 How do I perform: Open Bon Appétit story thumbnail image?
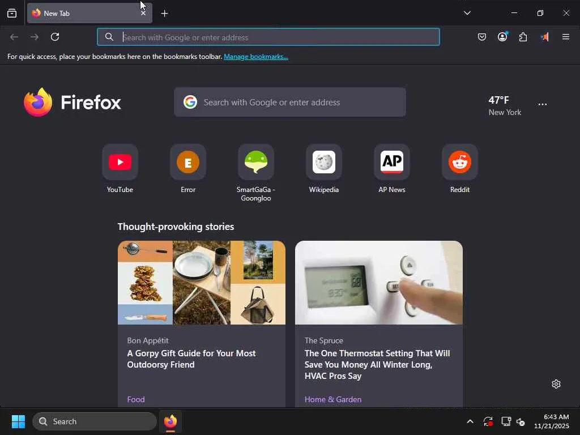(x=202, y=283)
